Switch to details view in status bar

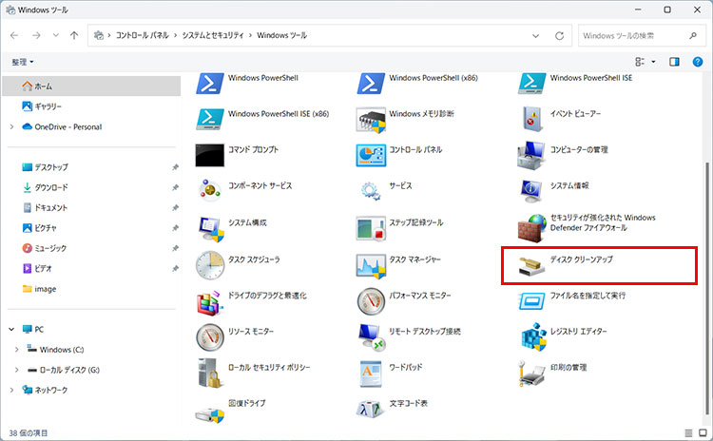click(x=686, y=431)
